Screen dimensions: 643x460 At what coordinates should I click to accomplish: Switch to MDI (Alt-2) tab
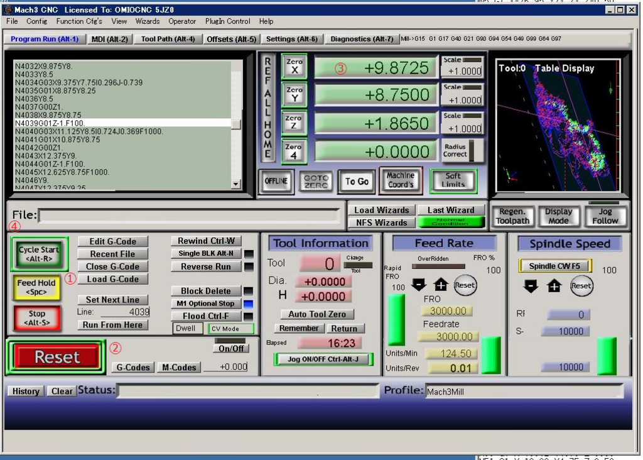click(109, 39)
